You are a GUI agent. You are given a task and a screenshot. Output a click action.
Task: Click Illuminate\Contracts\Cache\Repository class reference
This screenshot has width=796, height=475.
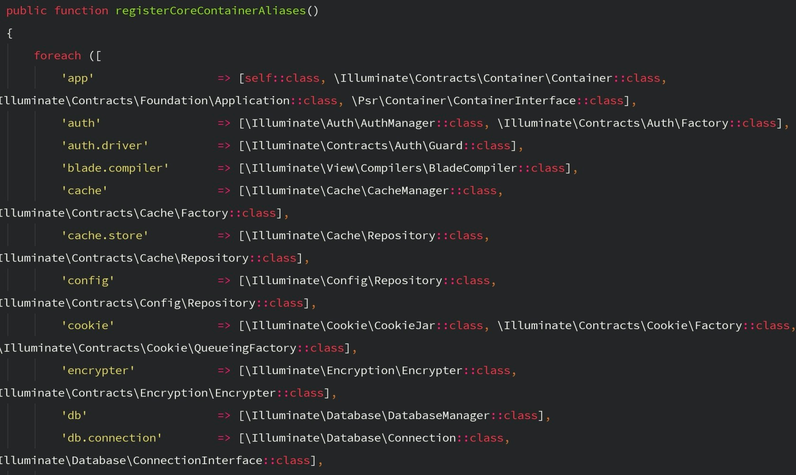[x=148, y=258]
